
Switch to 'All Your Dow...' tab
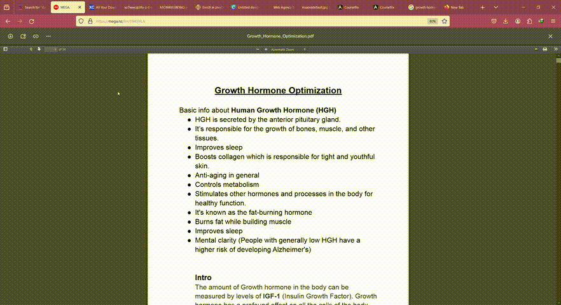point(102,7)
